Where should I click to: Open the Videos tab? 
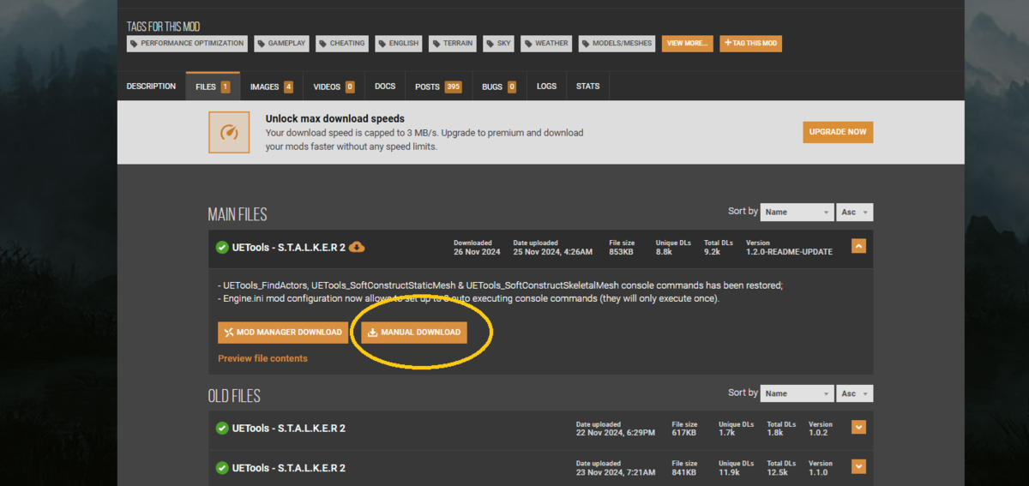click(x=334, y=87)
